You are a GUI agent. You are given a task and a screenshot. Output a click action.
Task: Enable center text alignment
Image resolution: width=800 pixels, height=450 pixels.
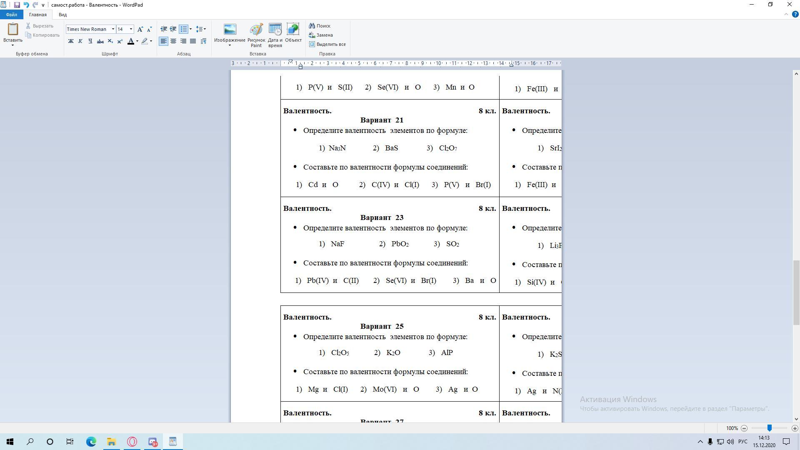pos(173,41)
